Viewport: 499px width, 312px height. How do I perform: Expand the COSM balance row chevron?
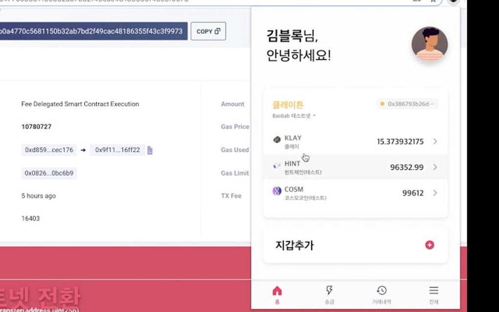[434, 193]
